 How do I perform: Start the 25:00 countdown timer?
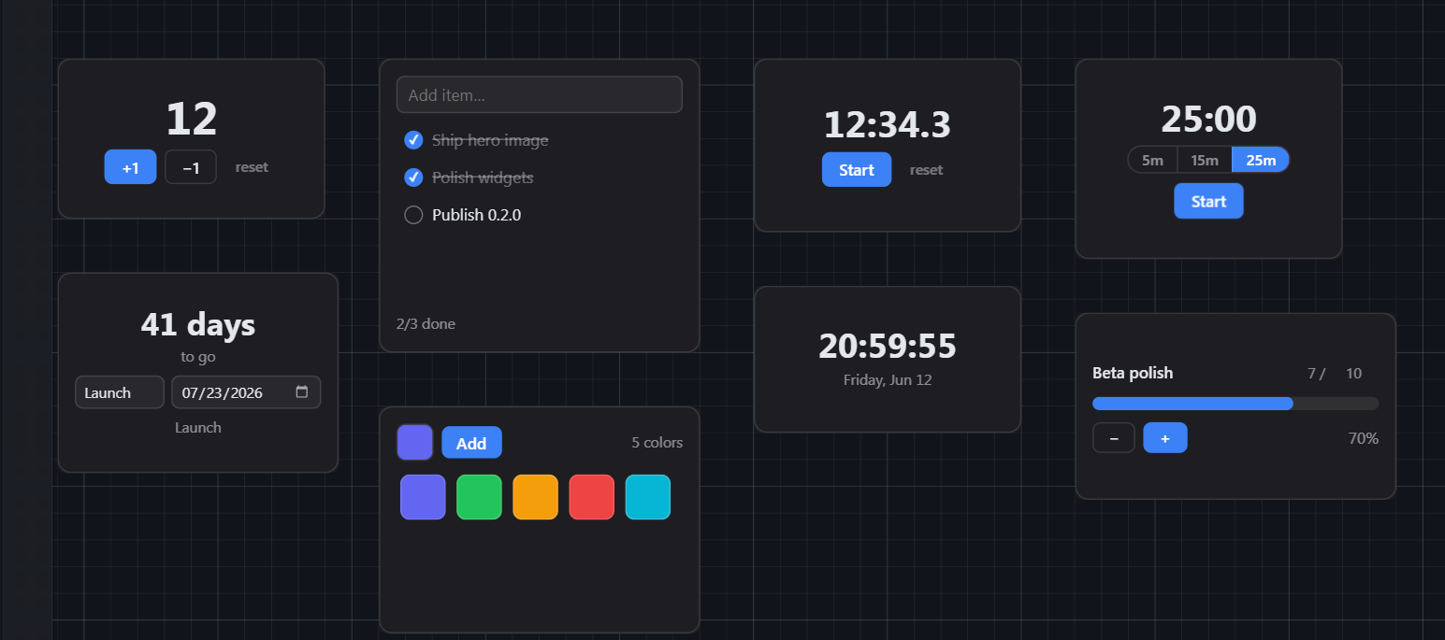pyautogui.click(x=1208, y=201)
